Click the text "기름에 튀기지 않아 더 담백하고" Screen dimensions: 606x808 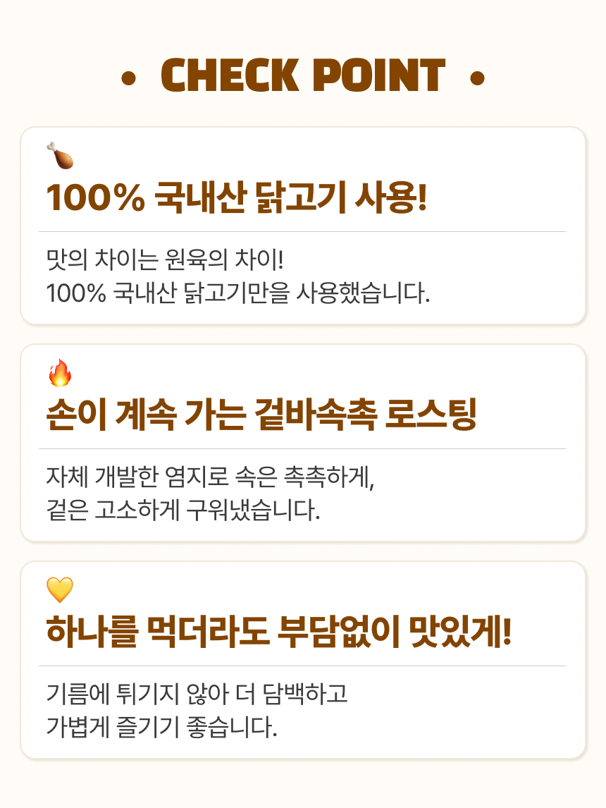coord(197,694)
